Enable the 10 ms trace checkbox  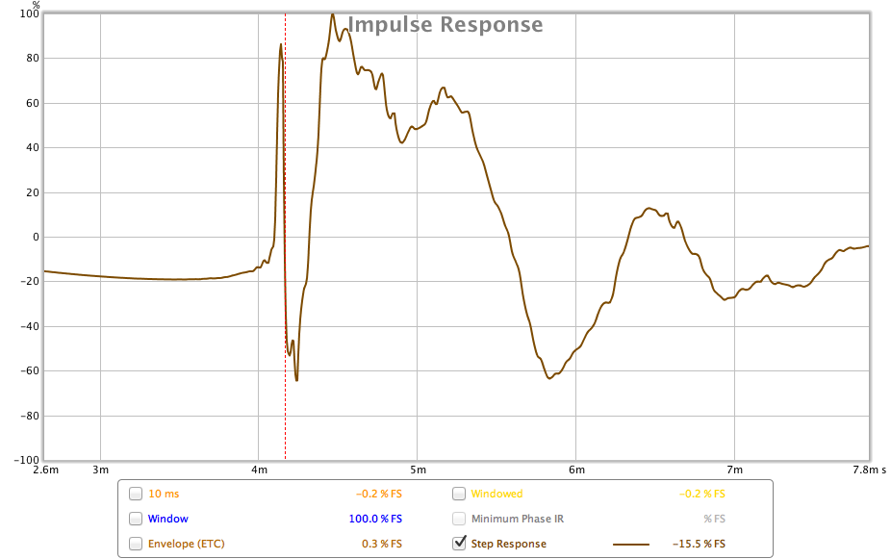136,494
